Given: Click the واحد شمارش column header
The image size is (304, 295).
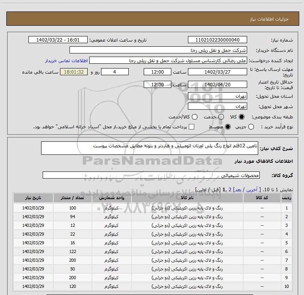Looking at the screenshot, I should click(x=111, y=198).
